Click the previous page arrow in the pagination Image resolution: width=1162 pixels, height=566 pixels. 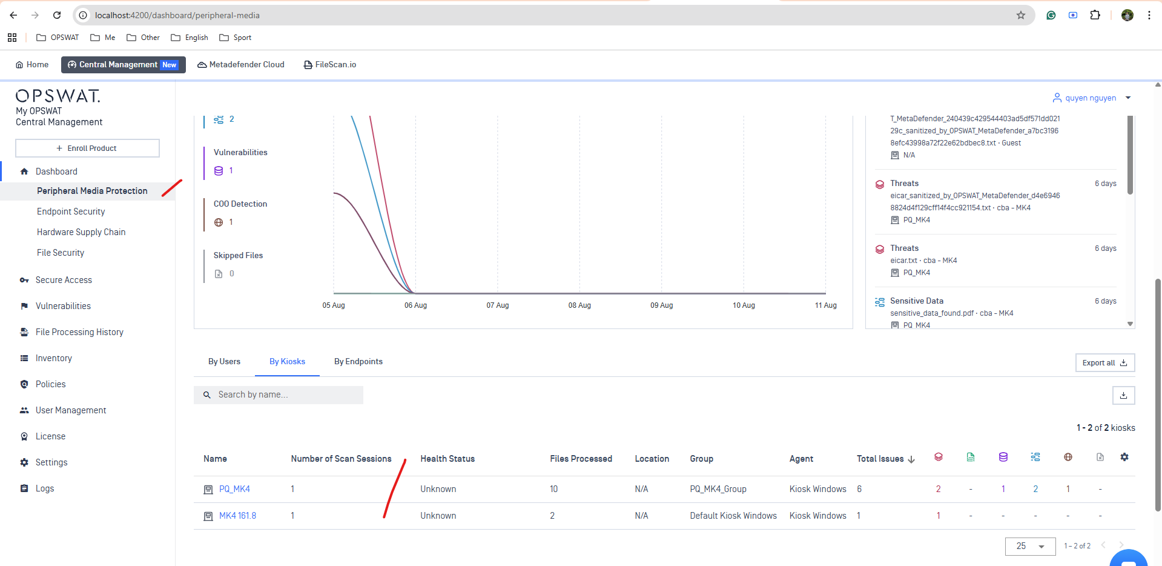[x=1103, y=545]
